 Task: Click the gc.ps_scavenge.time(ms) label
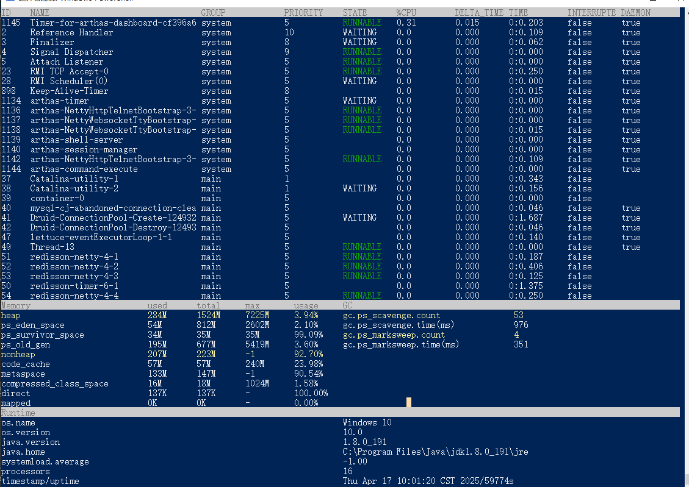coord(399,325)
